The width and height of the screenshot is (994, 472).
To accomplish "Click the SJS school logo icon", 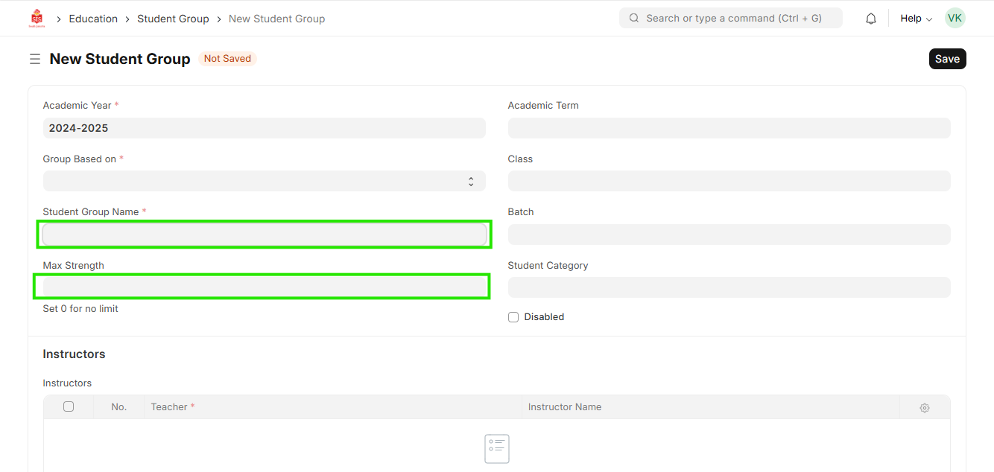I will (x=37, y=19).
